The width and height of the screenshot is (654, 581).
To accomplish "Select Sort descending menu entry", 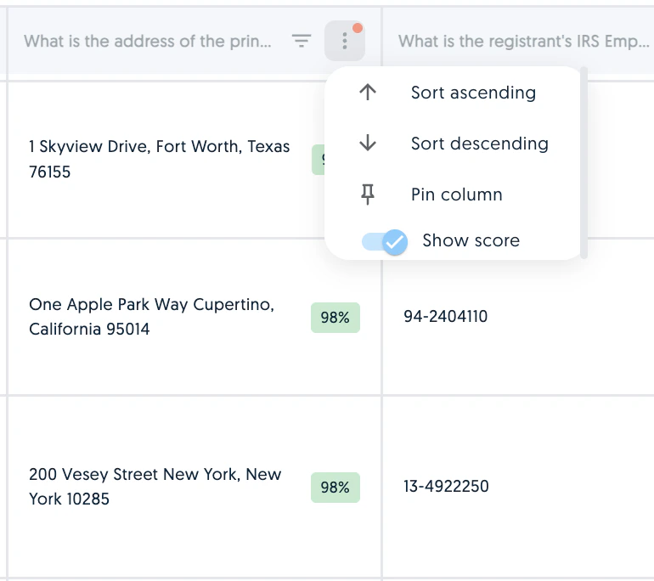I will [452, 143].
